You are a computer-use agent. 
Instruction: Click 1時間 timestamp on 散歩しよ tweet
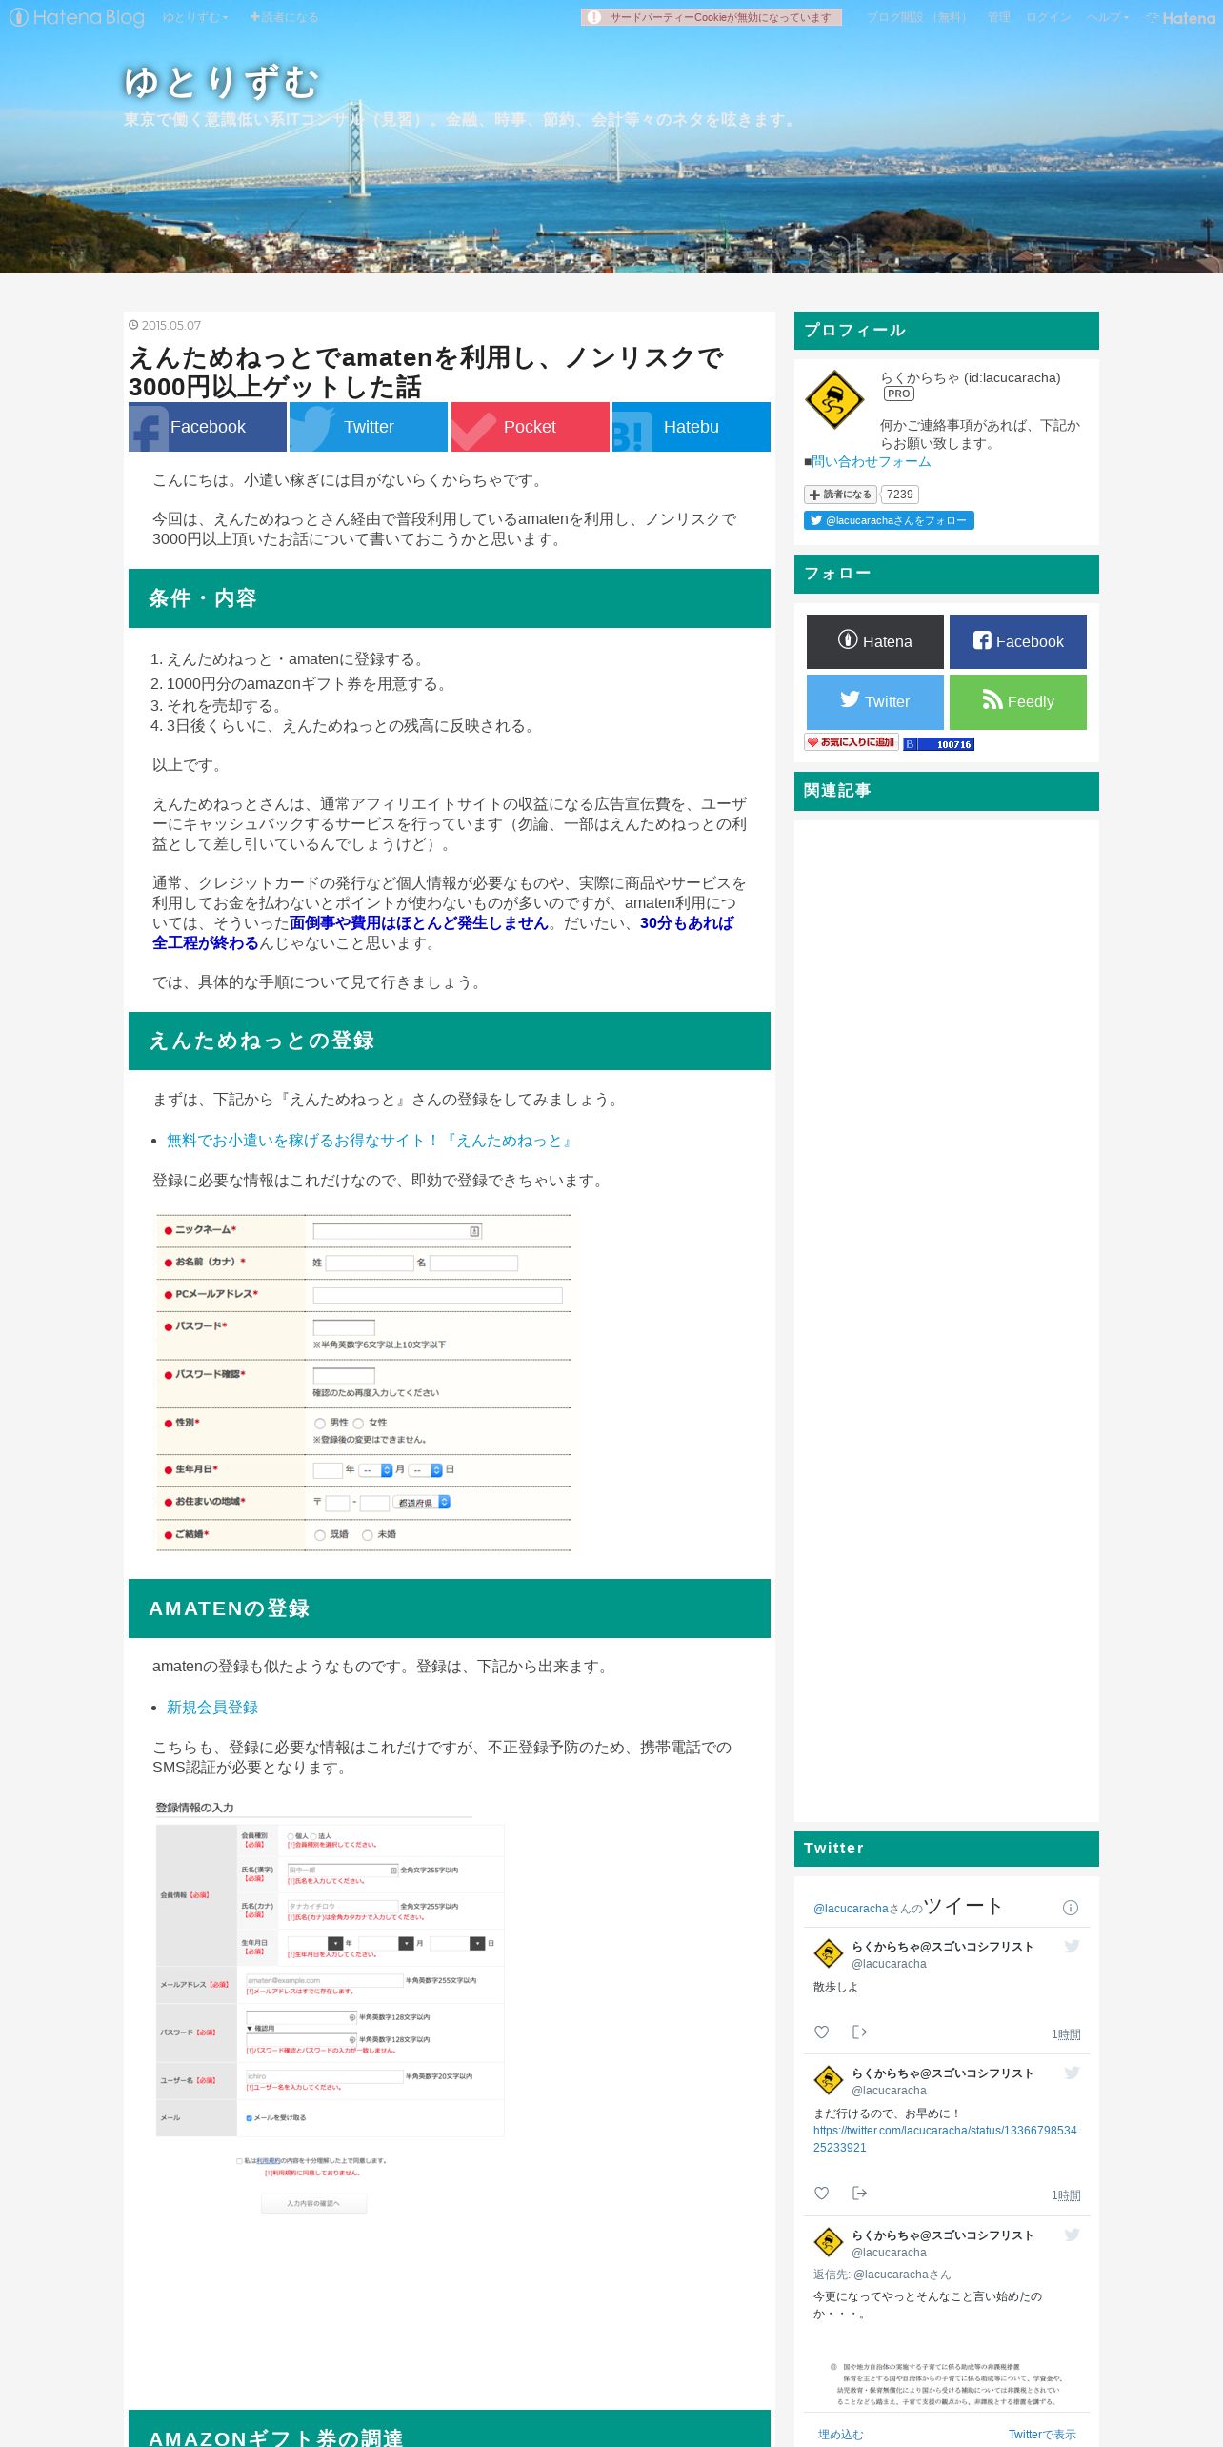[x=1066, y=2034]
